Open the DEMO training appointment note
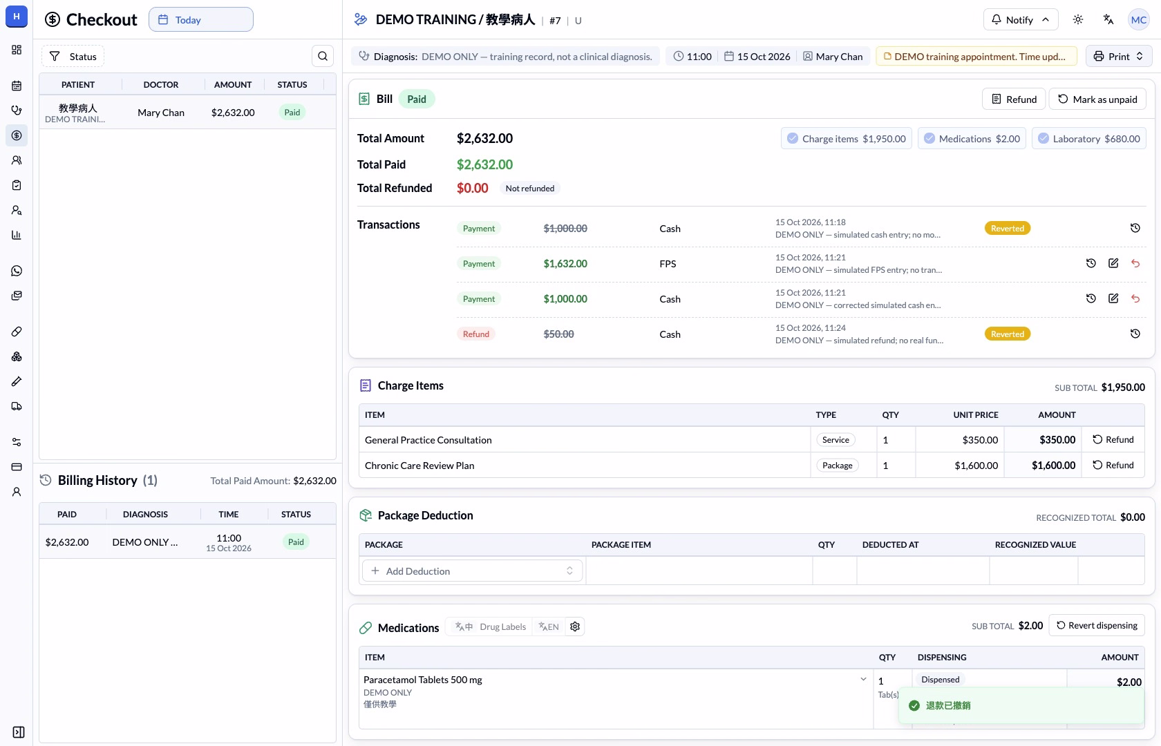 click(x=976, y=56)
